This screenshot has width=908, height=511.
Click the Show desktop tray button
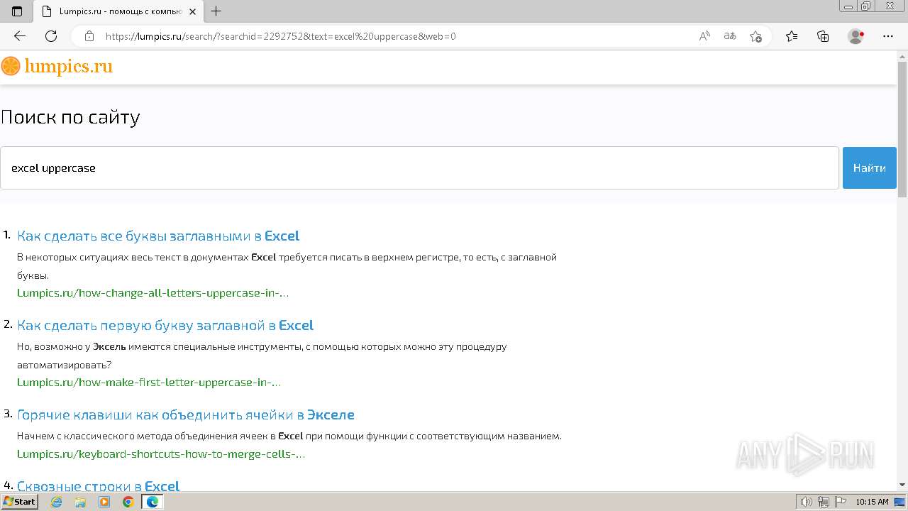[899, 502]
